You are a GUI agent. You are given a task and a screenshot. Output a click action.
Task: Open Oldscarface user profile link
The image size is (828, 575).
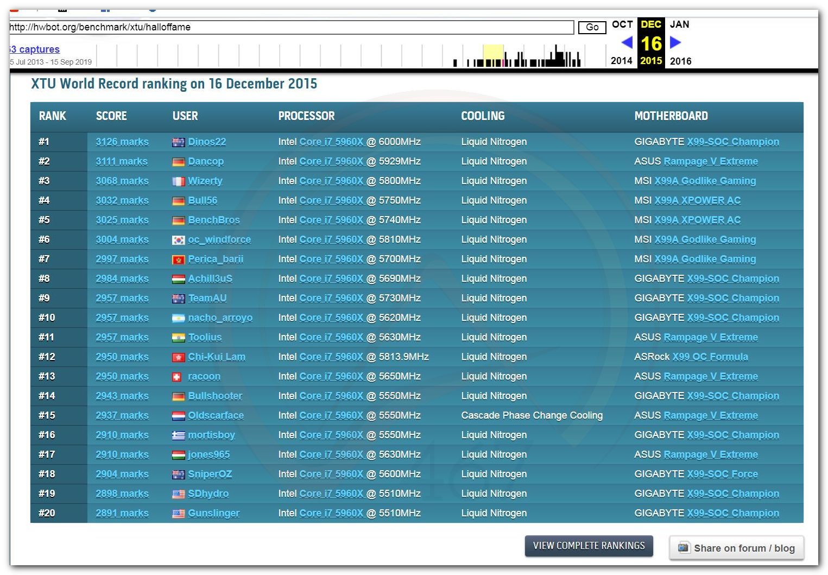tap(216, 415)
